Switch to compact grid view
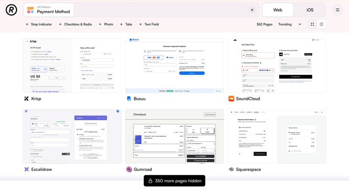The image size is (349, 190). [322, 24]
